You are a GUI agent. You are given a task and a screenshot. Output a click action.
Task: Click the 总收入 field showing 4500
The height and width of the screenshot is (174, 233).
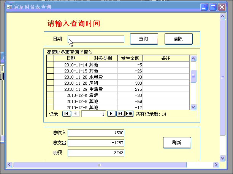point(96,133)
